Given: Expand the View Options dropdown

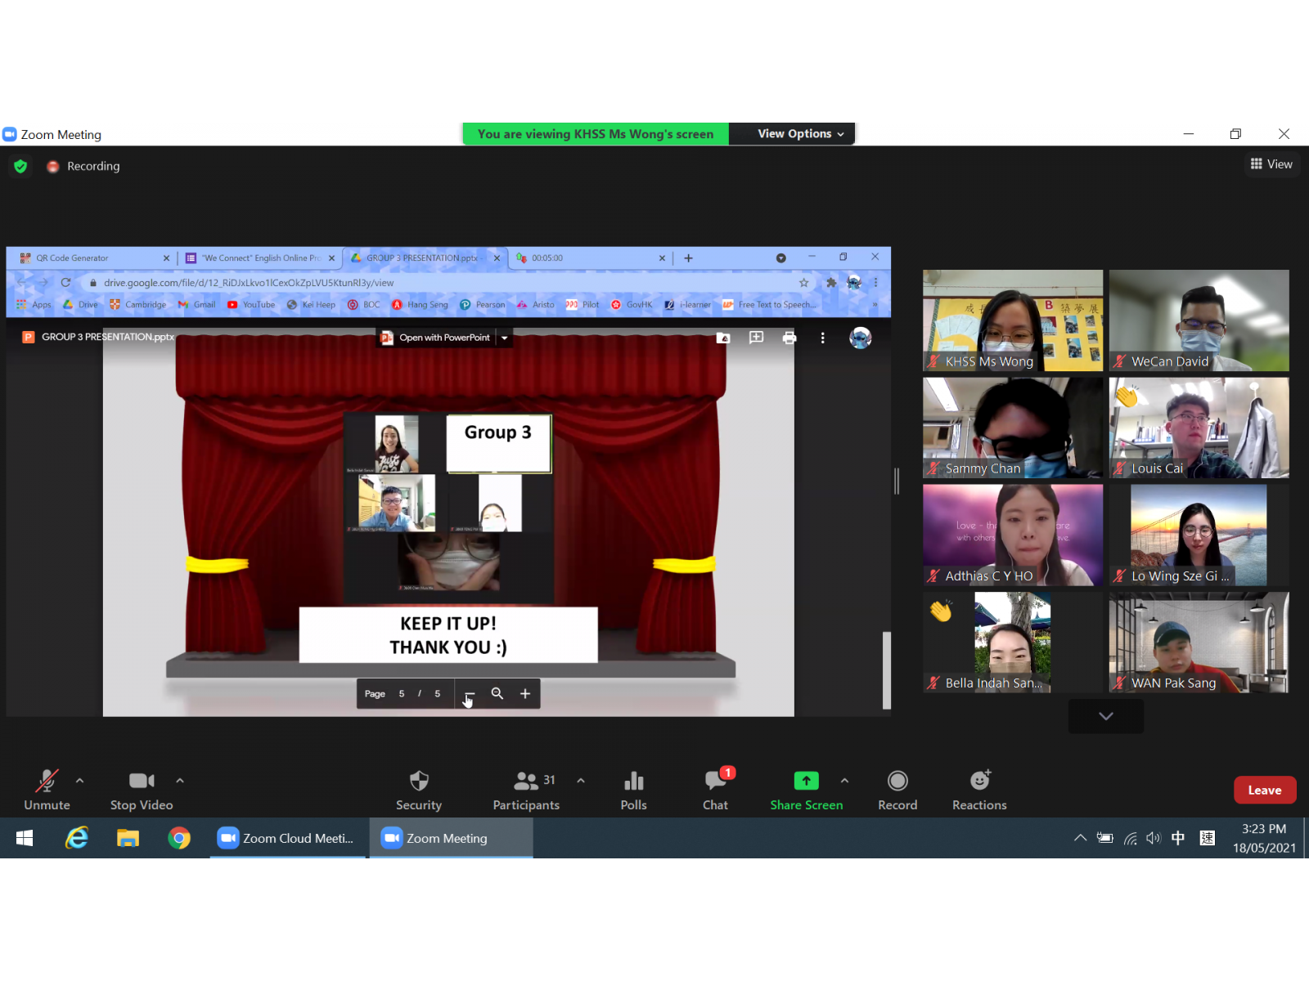Looking at the screenshot, I should pos(800,134).
